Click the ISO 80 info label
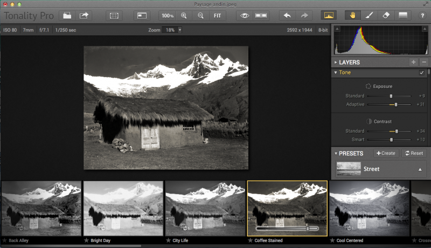The height and width of the screenshot is (248, 431). [x=10, y=30]
